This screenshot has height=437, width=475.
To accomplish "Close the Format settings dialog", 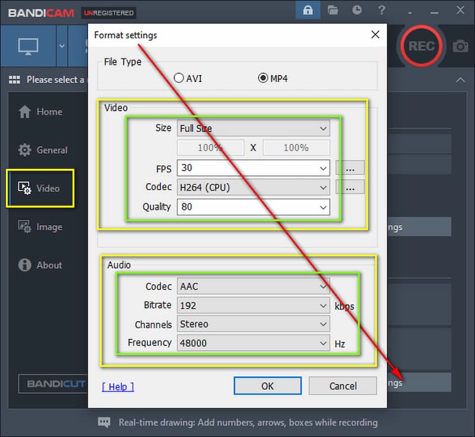I will coord(375,34).
